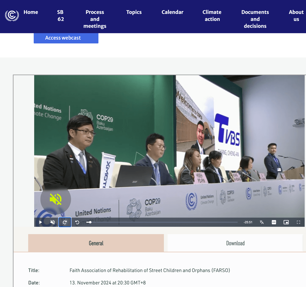Click the remaining time display -25:51
This screenshot has width=306, height=287.
tap(248, 222)
